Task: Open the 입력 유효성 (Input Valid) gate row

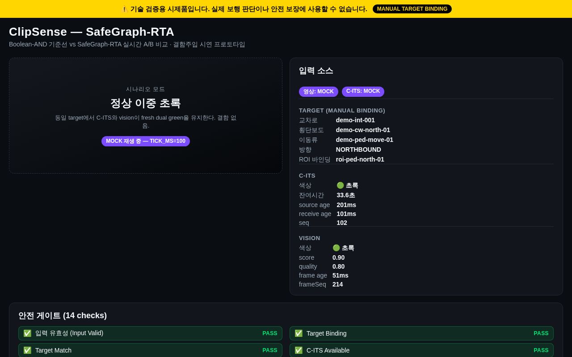Action: [150, 333]
